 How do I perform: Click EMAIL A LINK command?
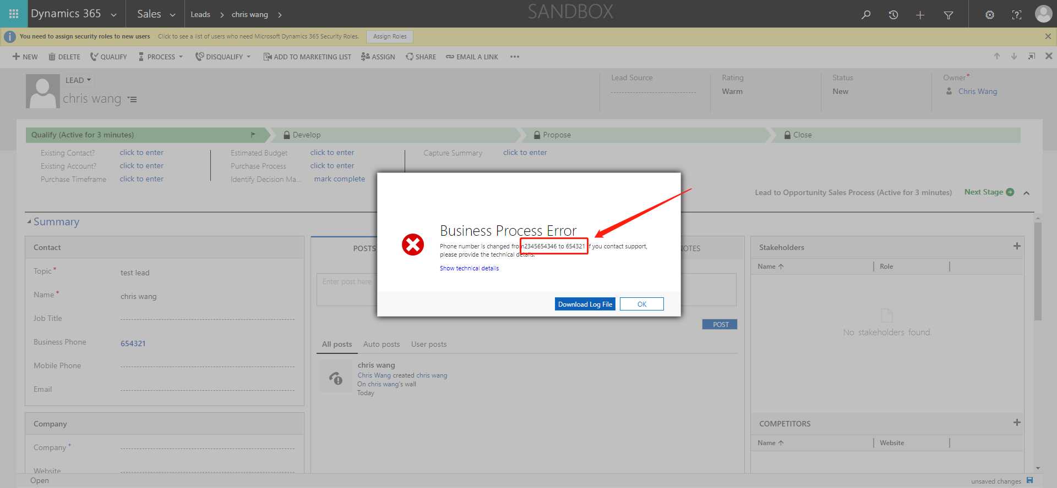[472, 57]
